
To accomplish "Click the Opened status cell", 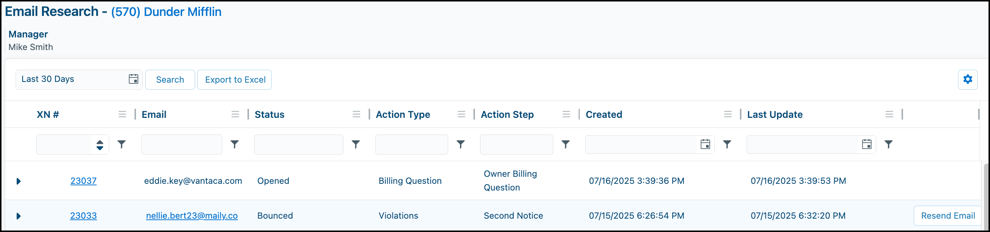I will 273,180.
